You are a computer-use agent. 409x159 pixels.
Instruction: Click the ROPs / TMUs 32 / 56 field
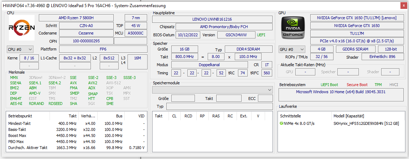click(x=322, y=57)
